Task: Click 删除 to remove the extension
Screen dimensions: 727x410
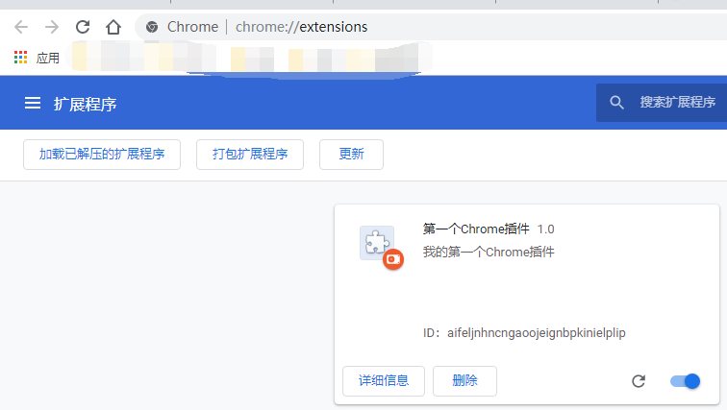Action: click(464, 381)
